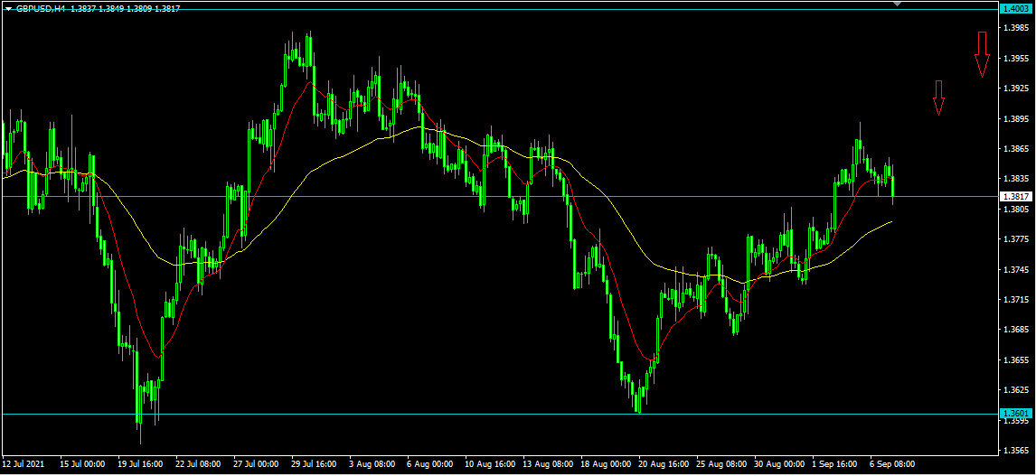Viewport: 1036px width, 476px height.
Task: Click the 1 Sep 16:00 time label
Action: 836,465
